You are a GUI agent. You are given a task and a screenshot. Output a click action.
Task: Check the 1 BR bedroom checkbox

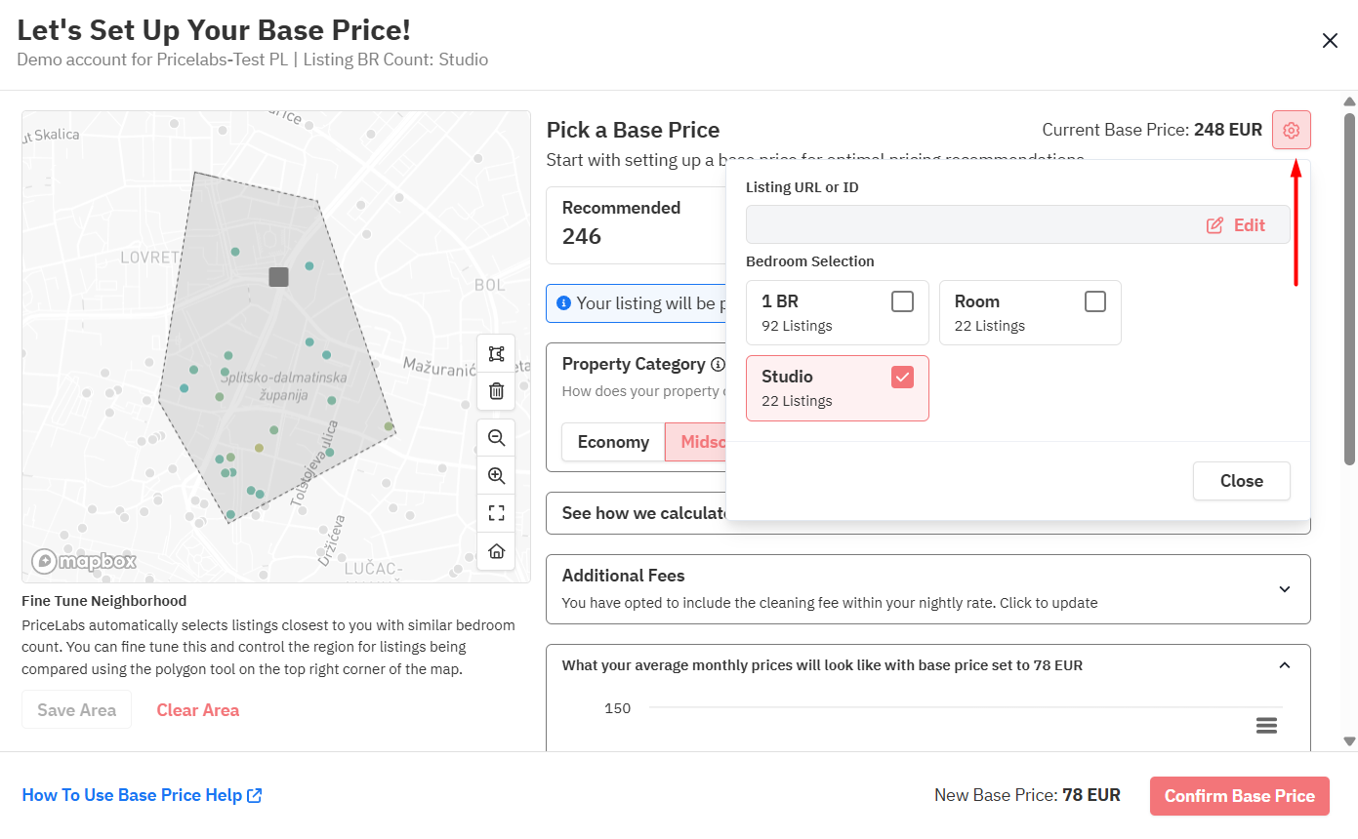[902, 301]
